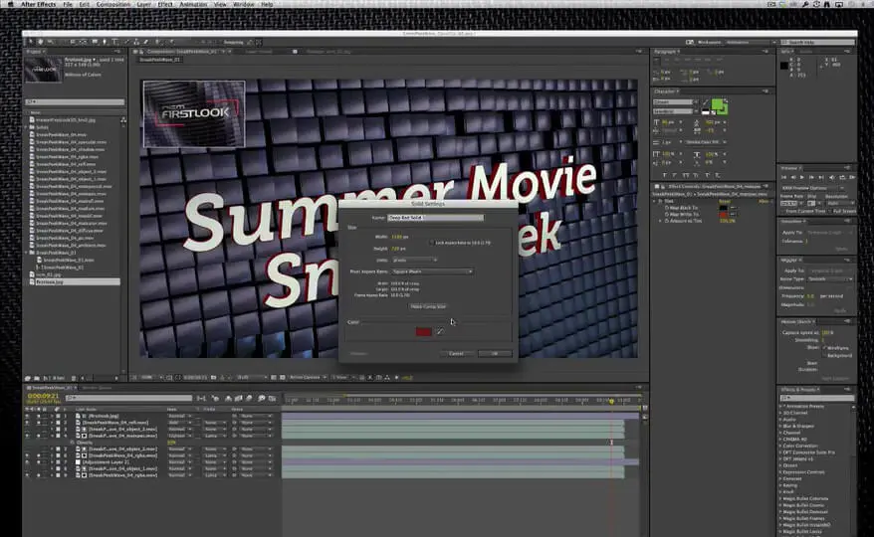Hide Adjustment Layer 2 eye toggle

click(27, 462)
